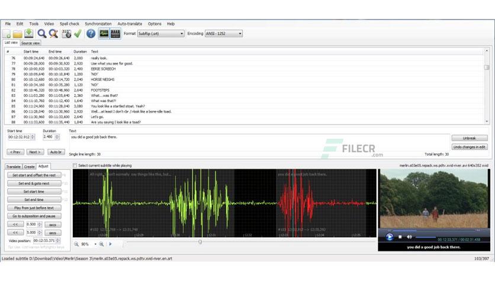Rewind 0.500 seconds with << button
The width and height of the screenshot is (495, 287).
coord(15,224)
